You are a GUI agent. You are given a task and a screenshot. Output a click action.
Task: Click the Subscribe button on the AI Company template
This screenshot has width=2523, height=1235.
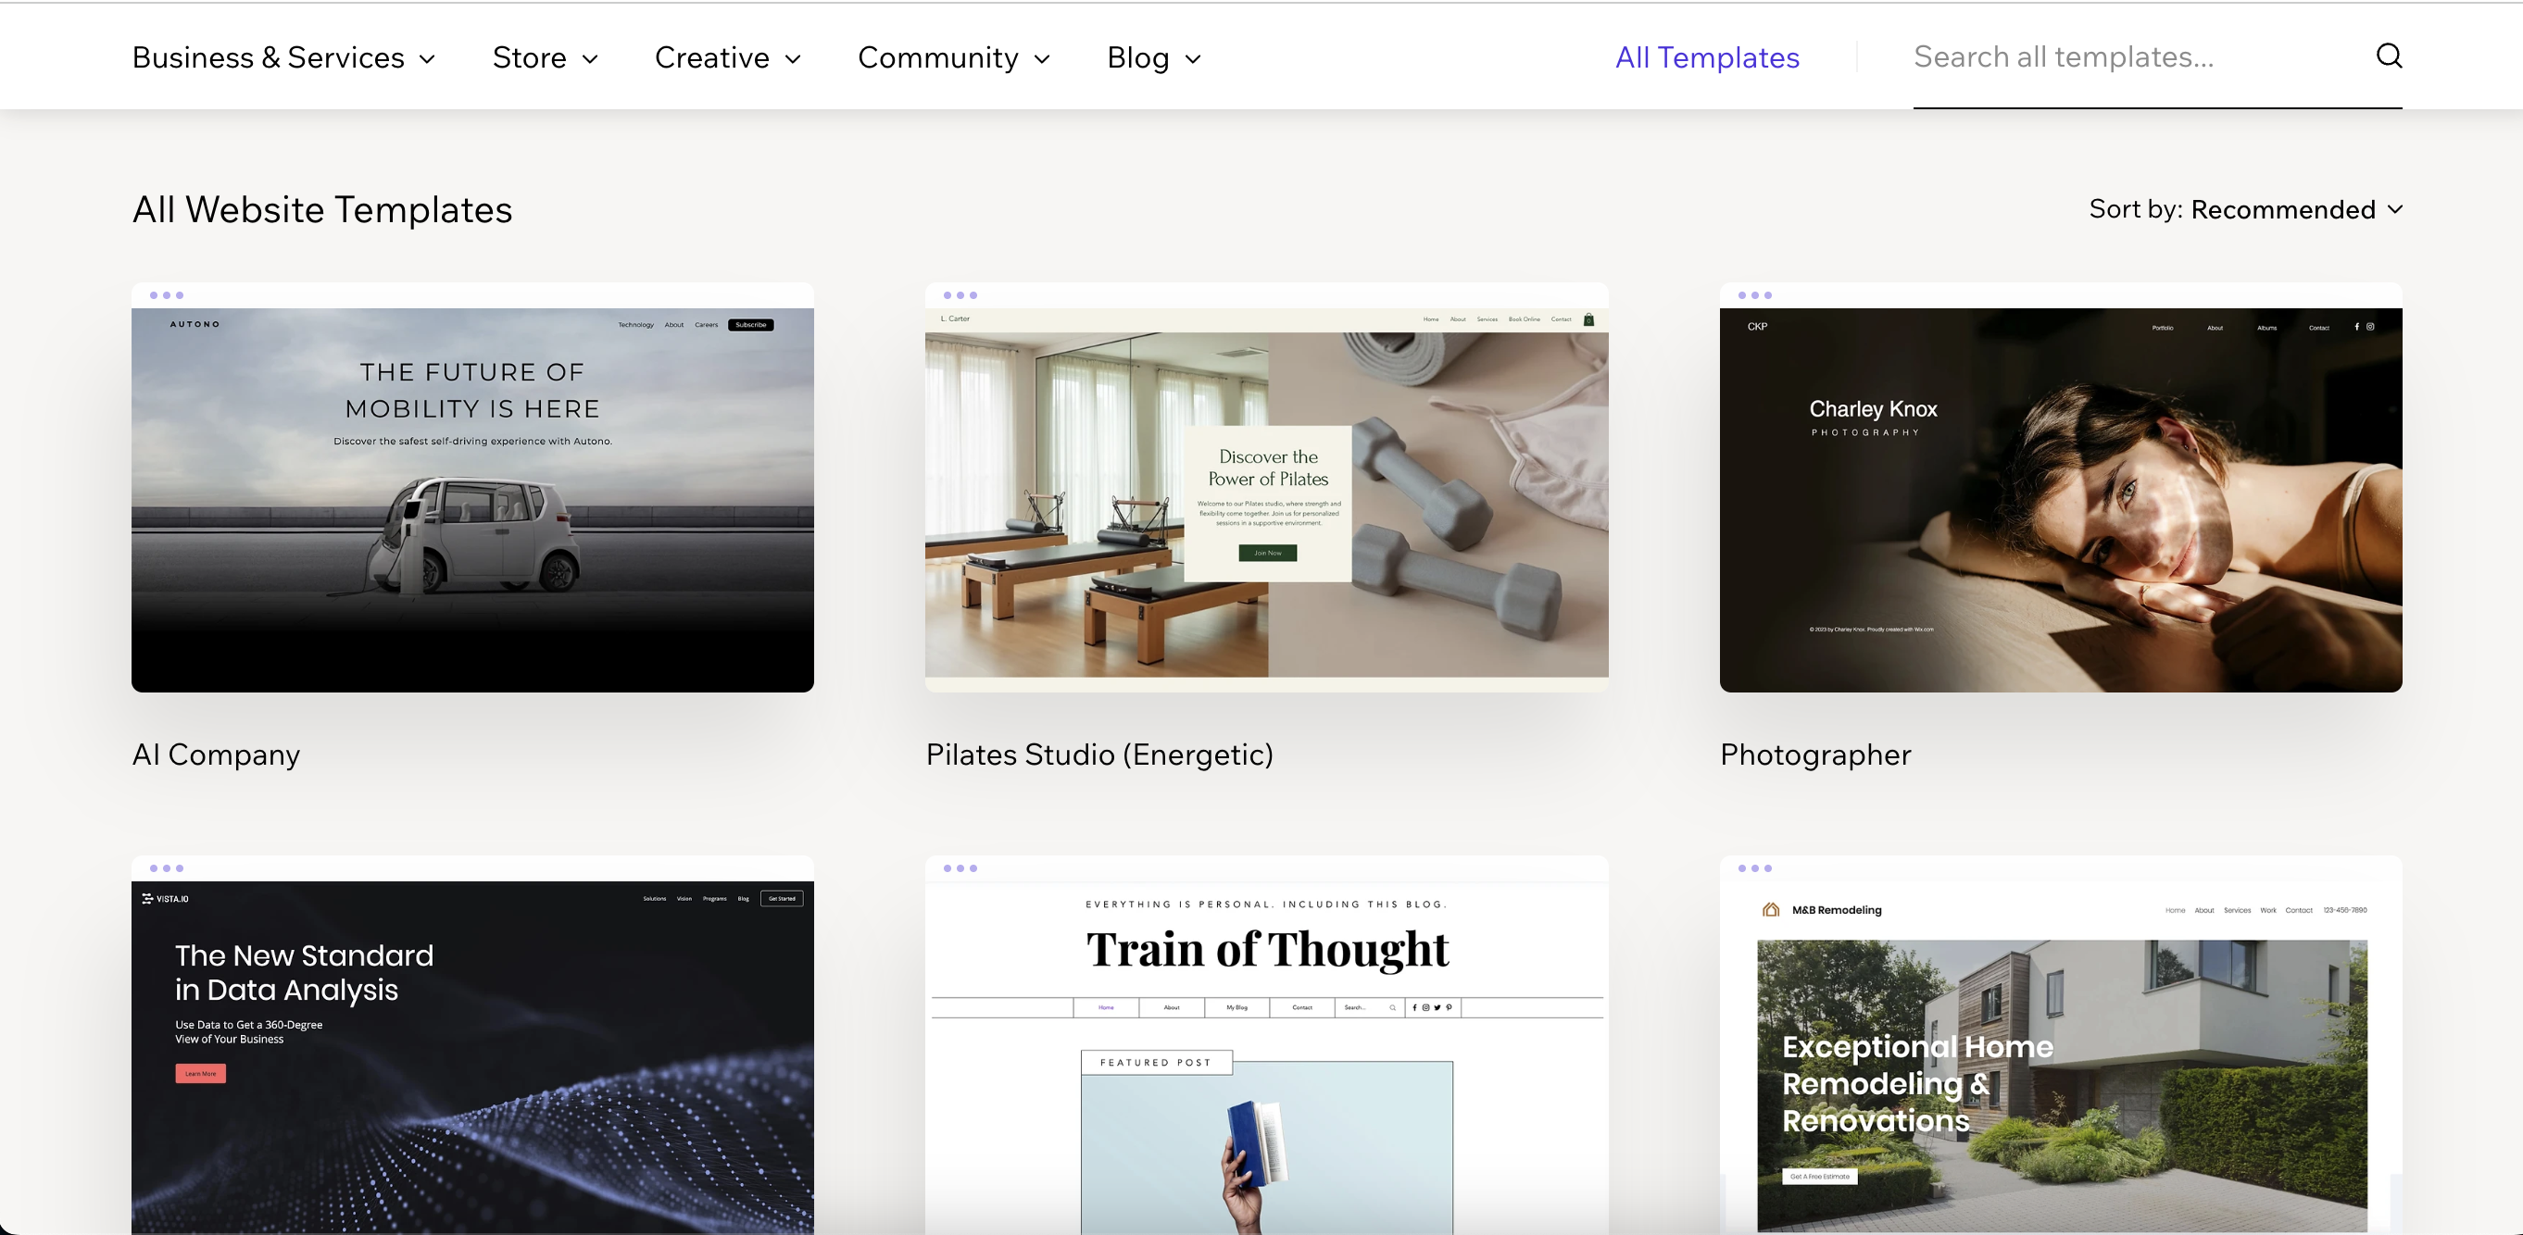coord(750,324)
